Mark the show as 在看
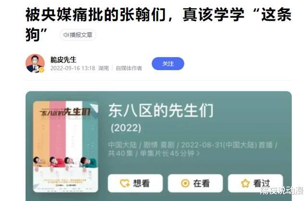This screenshot has height=201, width=308. pos(195,183)
